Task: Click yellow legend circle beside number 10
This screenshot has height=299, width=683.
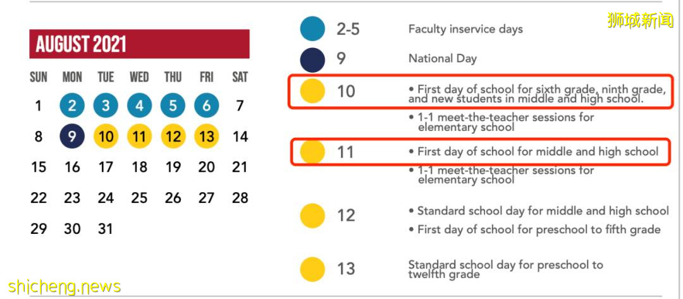Action: pos(312,91)
